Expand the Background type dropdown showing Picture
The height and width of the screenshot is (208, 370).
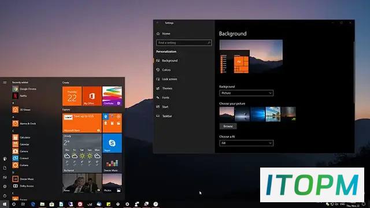(x=246, y=93)
